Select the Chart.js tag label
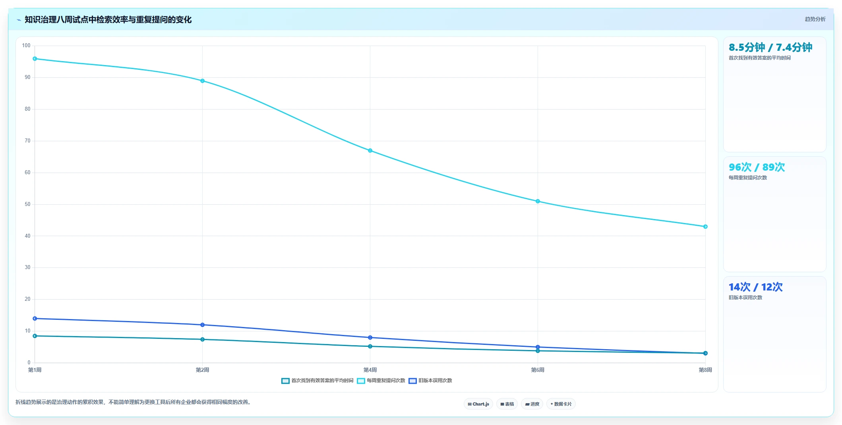Screen dimensions: 842x425 click(481, 404)
